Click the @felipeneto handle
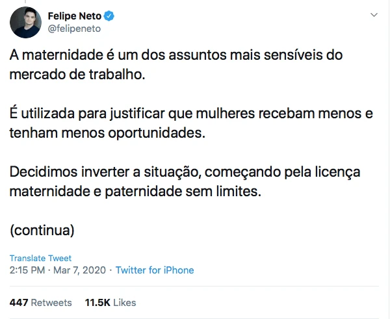This screenshot has width=390, height=319. click(74, 29)
